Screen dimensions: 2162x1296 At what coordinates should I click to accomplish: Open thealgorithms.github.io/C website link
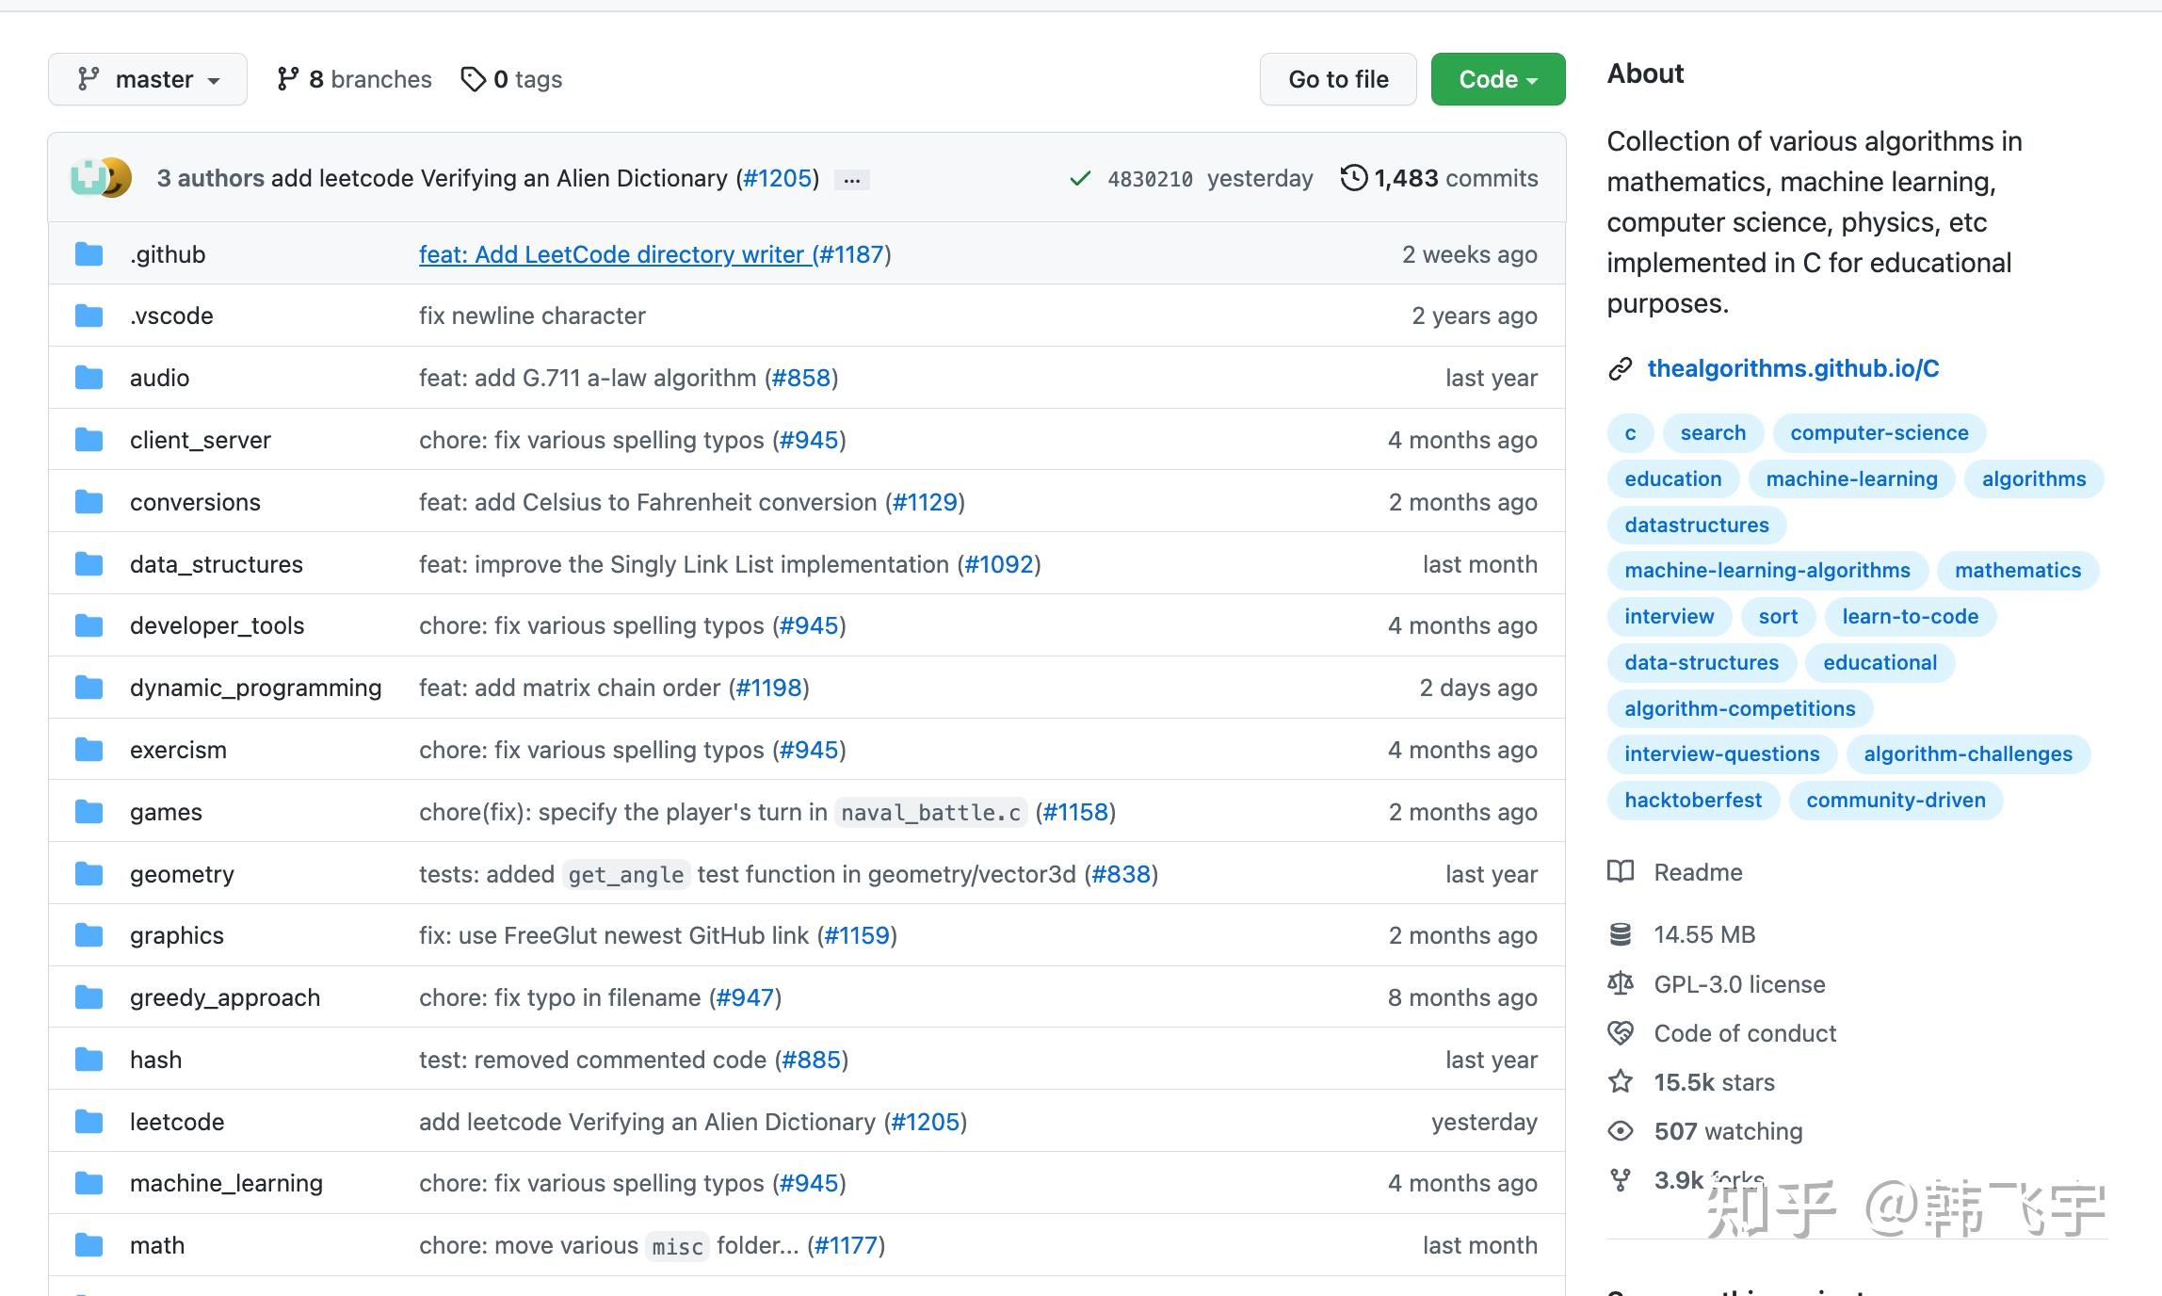1792,368
